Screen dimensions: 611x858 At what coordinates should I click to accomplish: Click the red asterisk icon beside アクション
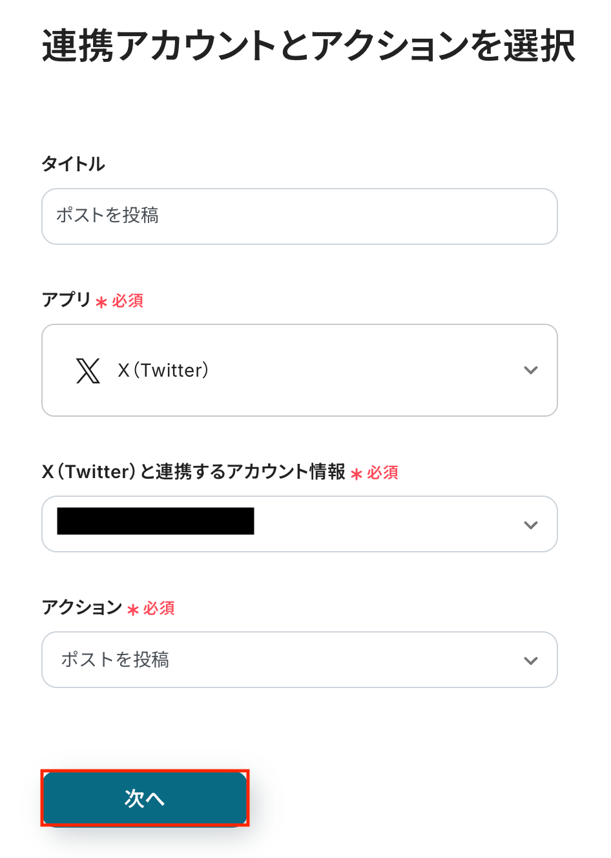coord(133,609)
